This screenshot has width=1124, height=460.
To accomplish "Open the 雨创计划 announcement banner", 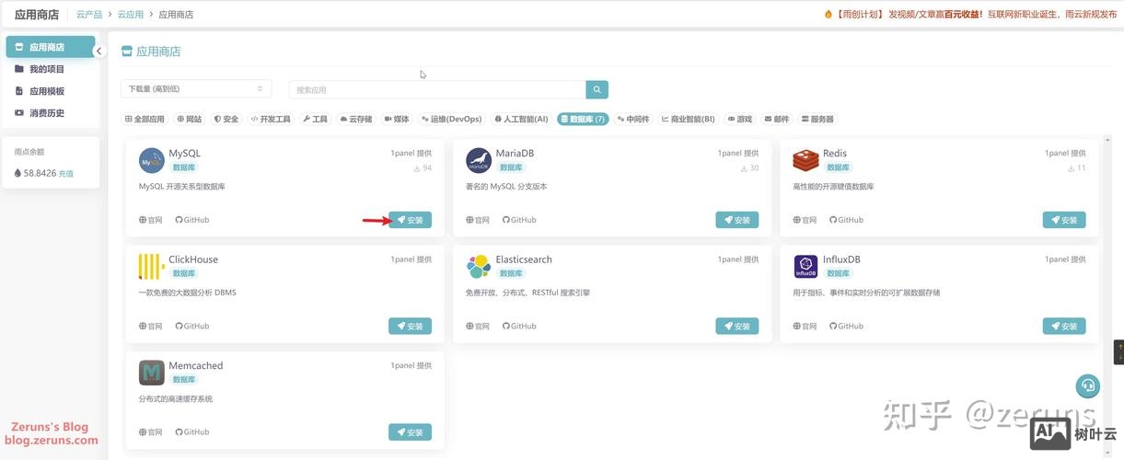I will pos(970,15).
